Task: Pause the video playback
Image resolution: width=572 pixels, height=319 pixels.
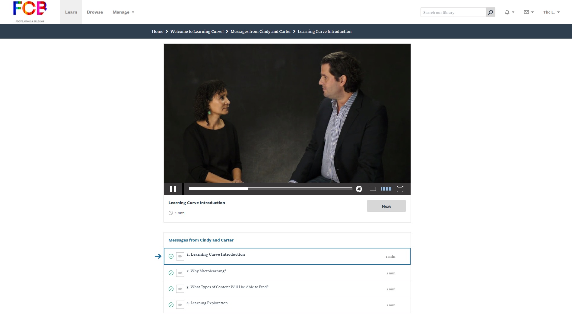Action: 173,189
